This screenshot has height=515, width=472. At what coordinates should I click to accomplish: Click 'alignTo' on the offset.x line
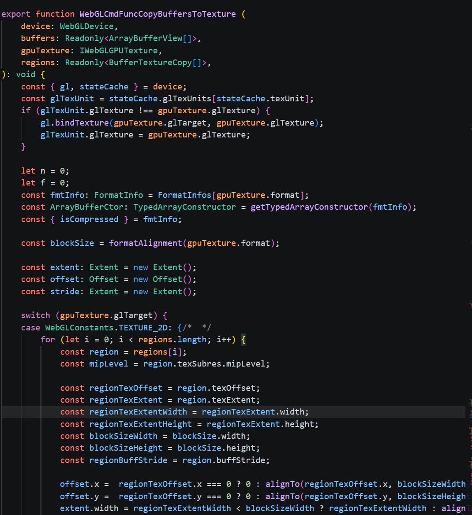coord(283,484)
